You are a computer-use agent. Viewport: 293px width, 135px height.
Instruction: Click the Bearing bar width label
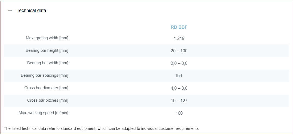point(48,63)
